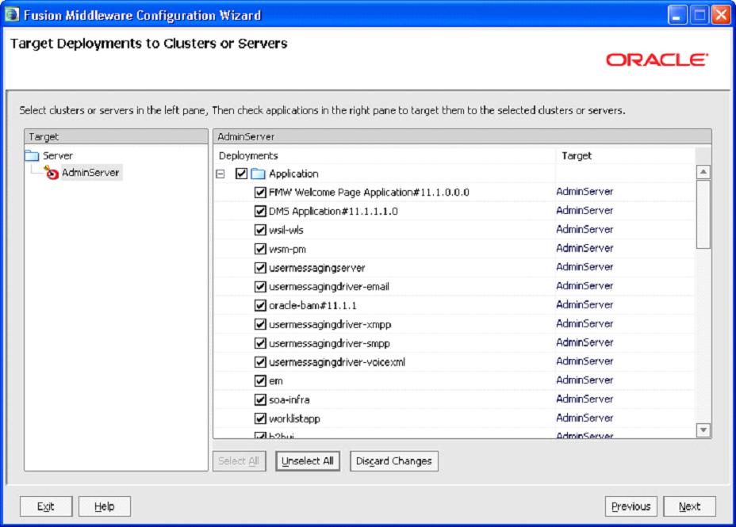Select the usermessagingserver row label
This screenshot has width=736, height=527.
(316, 268)
